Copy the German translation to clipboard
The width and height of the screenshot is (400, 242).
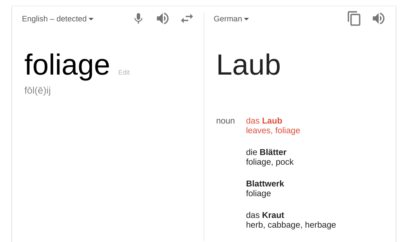tap(354, 18)
